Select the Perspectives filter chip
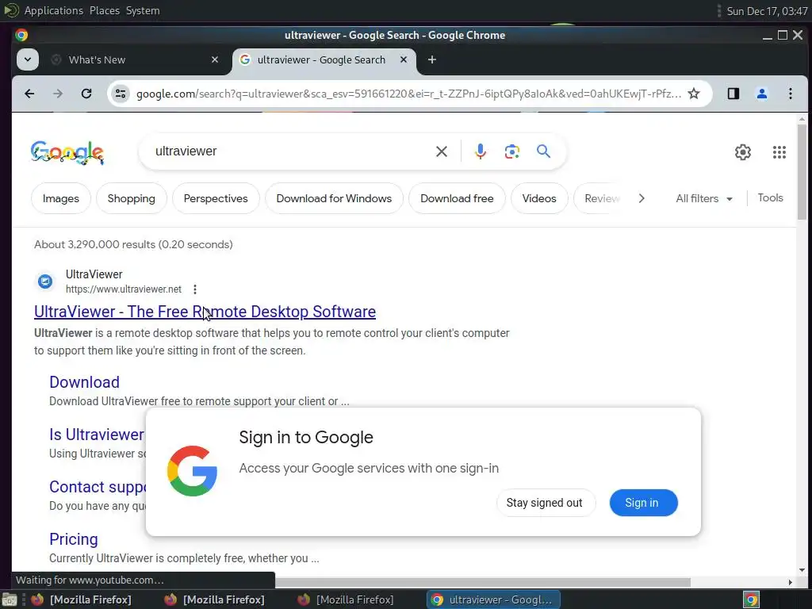Screen dimensions: 812x609 tap(216, 198)
